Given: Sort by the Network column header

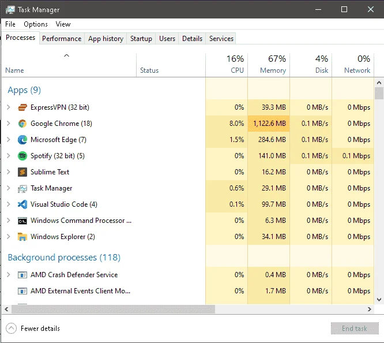Looking at the screenshot, I should [x=353, y=65].
